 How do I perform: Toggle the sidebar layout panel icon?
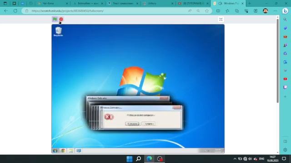[285, 141]
